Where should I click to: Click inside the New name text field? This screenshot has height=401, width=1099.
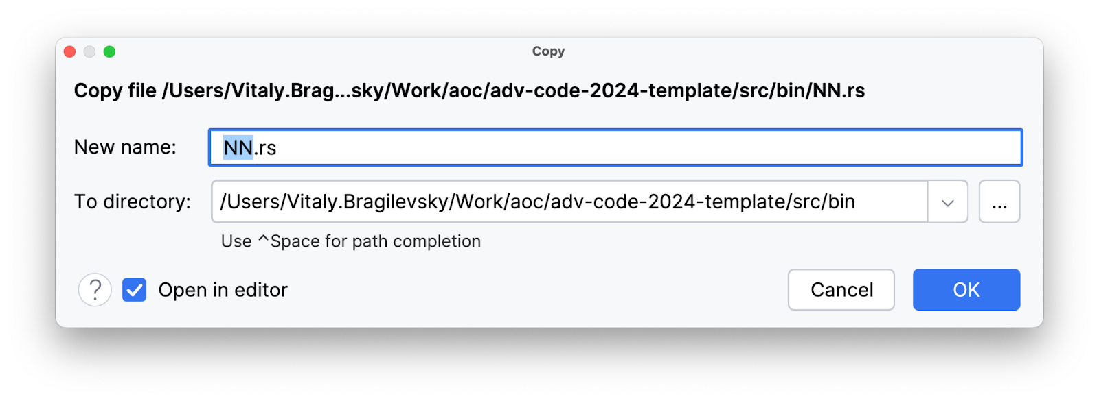(x=615, y=147)
